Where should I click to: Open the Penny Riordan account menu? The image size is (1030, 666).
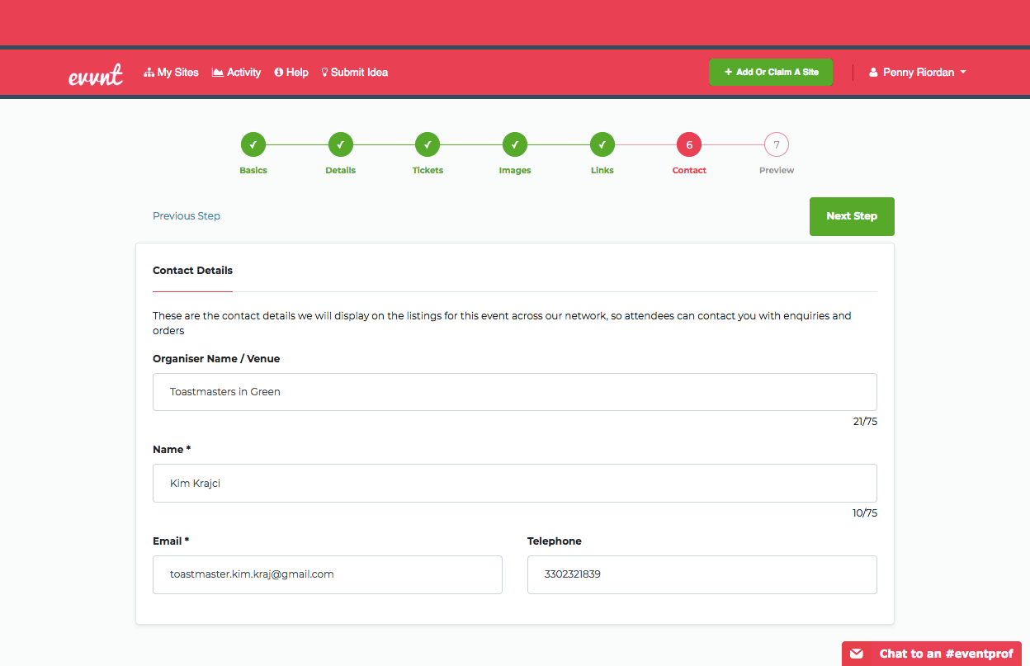(917, 73)
